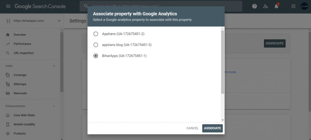
Task: Click the URL inspection search field
Action: 161,6
